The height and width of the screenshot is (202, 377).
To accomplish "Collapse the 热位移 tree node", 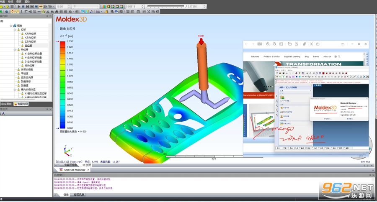I will point(15,49).
